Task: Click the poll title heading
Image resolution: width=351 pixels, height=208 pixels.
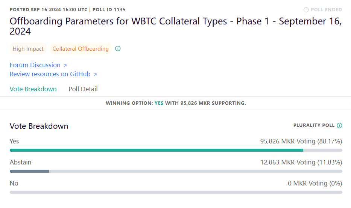Action: [175, 26]
